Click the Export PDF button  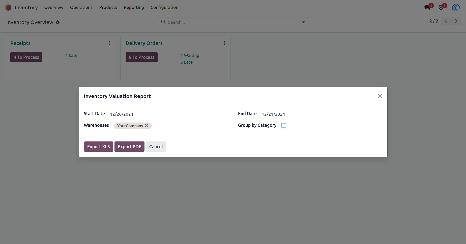click(x=129, y=147)
